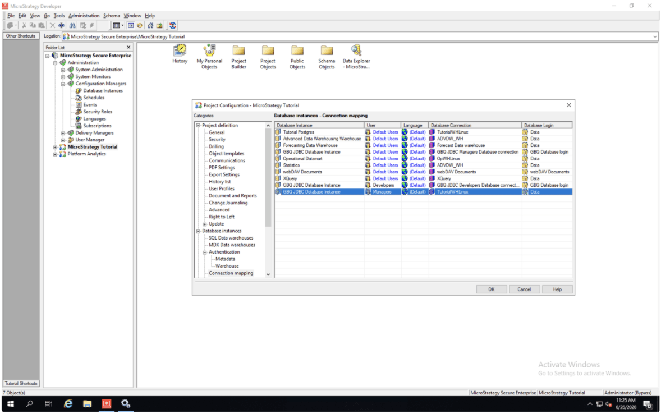
Task: Click the Internet Explorer taskbar icon
Action: [x=68, y=403]
